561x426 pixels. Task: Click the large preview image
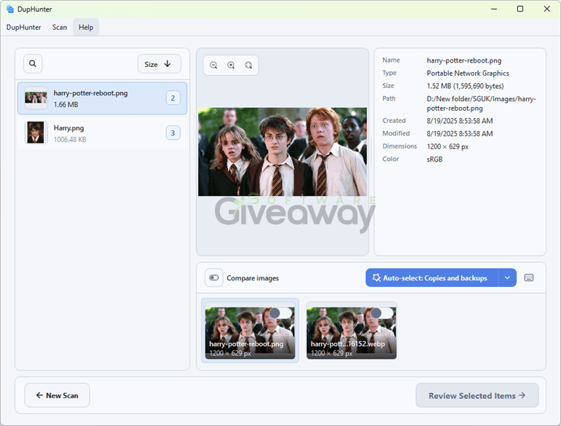(x=283, y=151)
